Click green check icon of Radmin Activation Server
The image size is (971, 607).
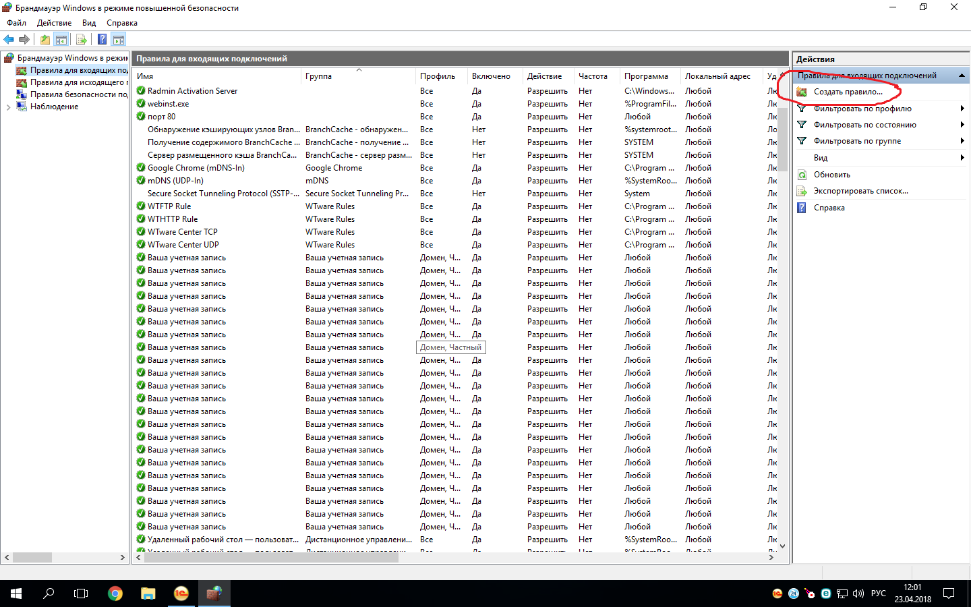tap(141, 91)
